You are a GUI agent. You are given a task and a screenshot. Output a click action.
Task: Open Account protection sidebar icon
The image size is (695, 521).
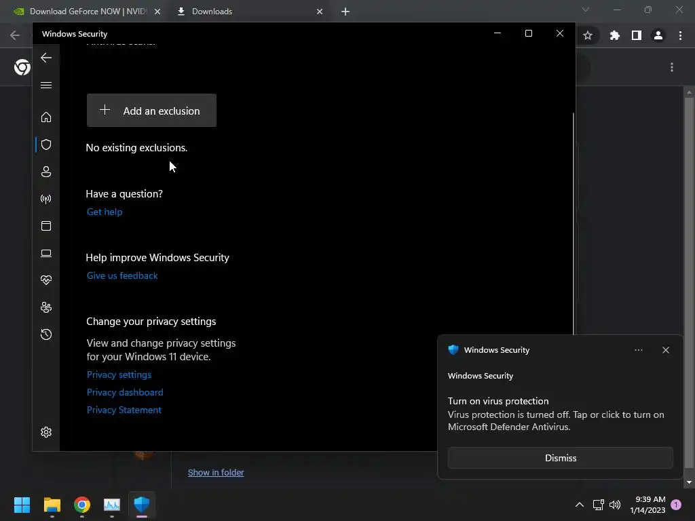pyautogui.click(x=46, y=172)
